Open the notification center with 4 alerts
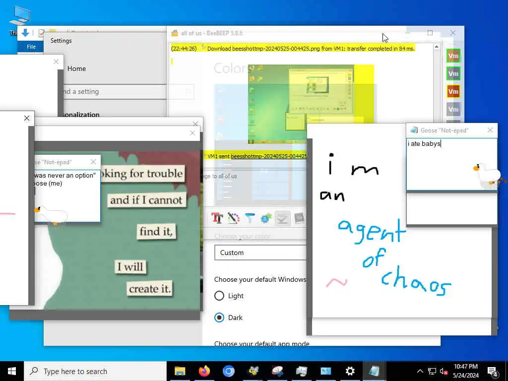Screen dimensions: 508x381 point(492,371)
